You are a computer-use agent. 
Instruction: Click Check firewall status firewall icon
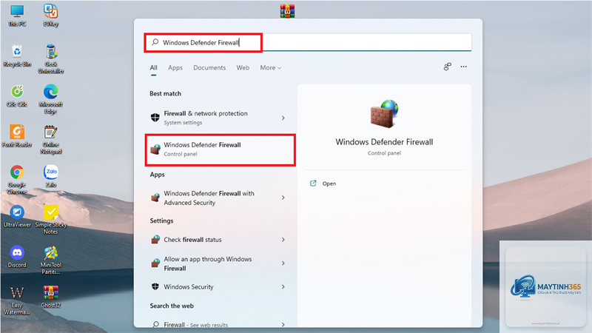tap(155, 239)
